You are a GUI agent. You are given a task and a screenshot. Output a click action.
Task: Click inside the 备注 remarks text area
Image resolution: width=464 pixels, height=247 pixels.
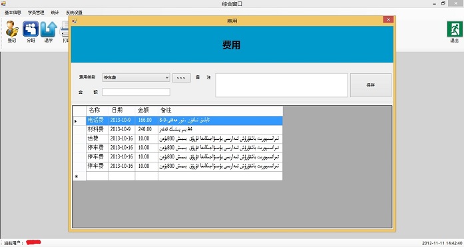tap(282, 85)
